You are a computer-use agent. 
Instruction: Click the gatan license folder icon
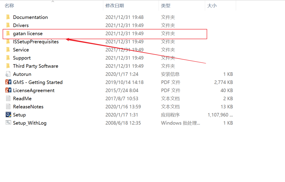(8, 33)
